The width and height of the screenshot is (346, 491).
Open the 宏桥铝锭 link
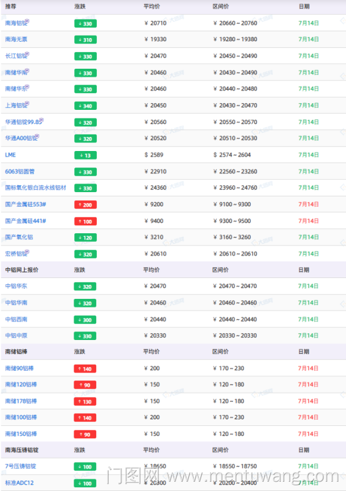16,253
